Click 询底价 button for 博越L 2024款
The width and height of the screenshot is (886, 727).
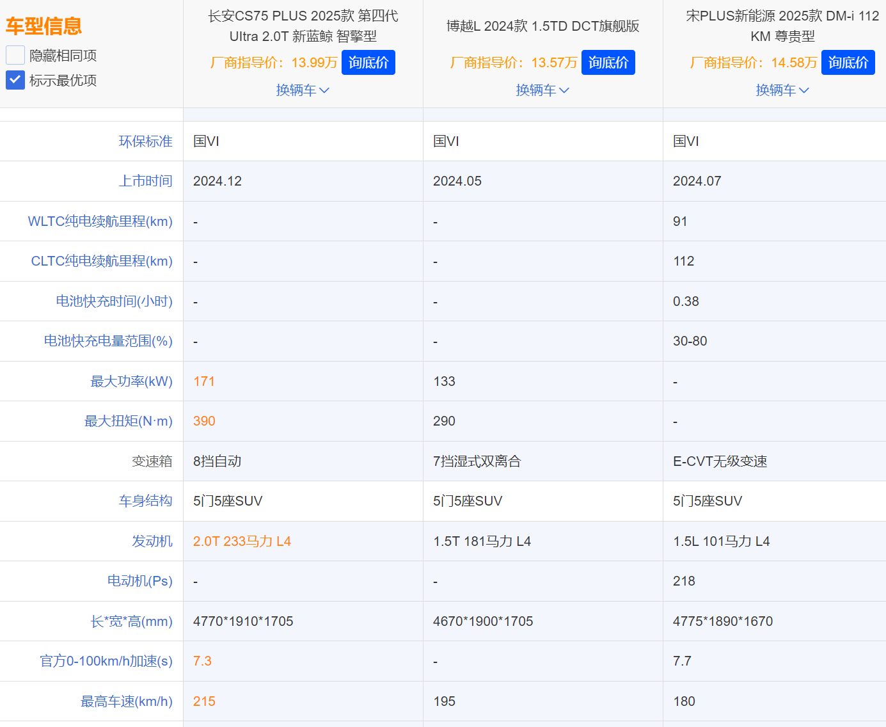[608, 63]
